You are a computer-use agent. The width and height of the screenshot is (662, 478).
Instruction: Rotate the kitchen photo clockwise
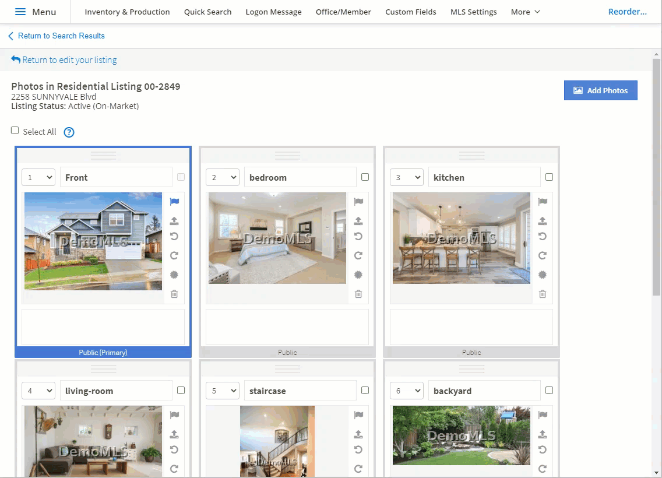click(x=543, y=255)
